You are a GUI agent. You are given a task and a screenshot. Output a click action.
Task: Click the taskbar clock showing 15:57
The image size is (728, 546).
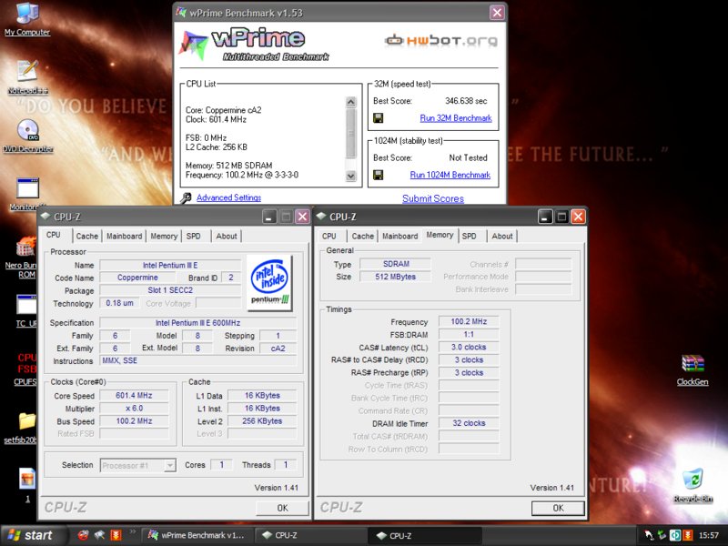click(709, 535)
